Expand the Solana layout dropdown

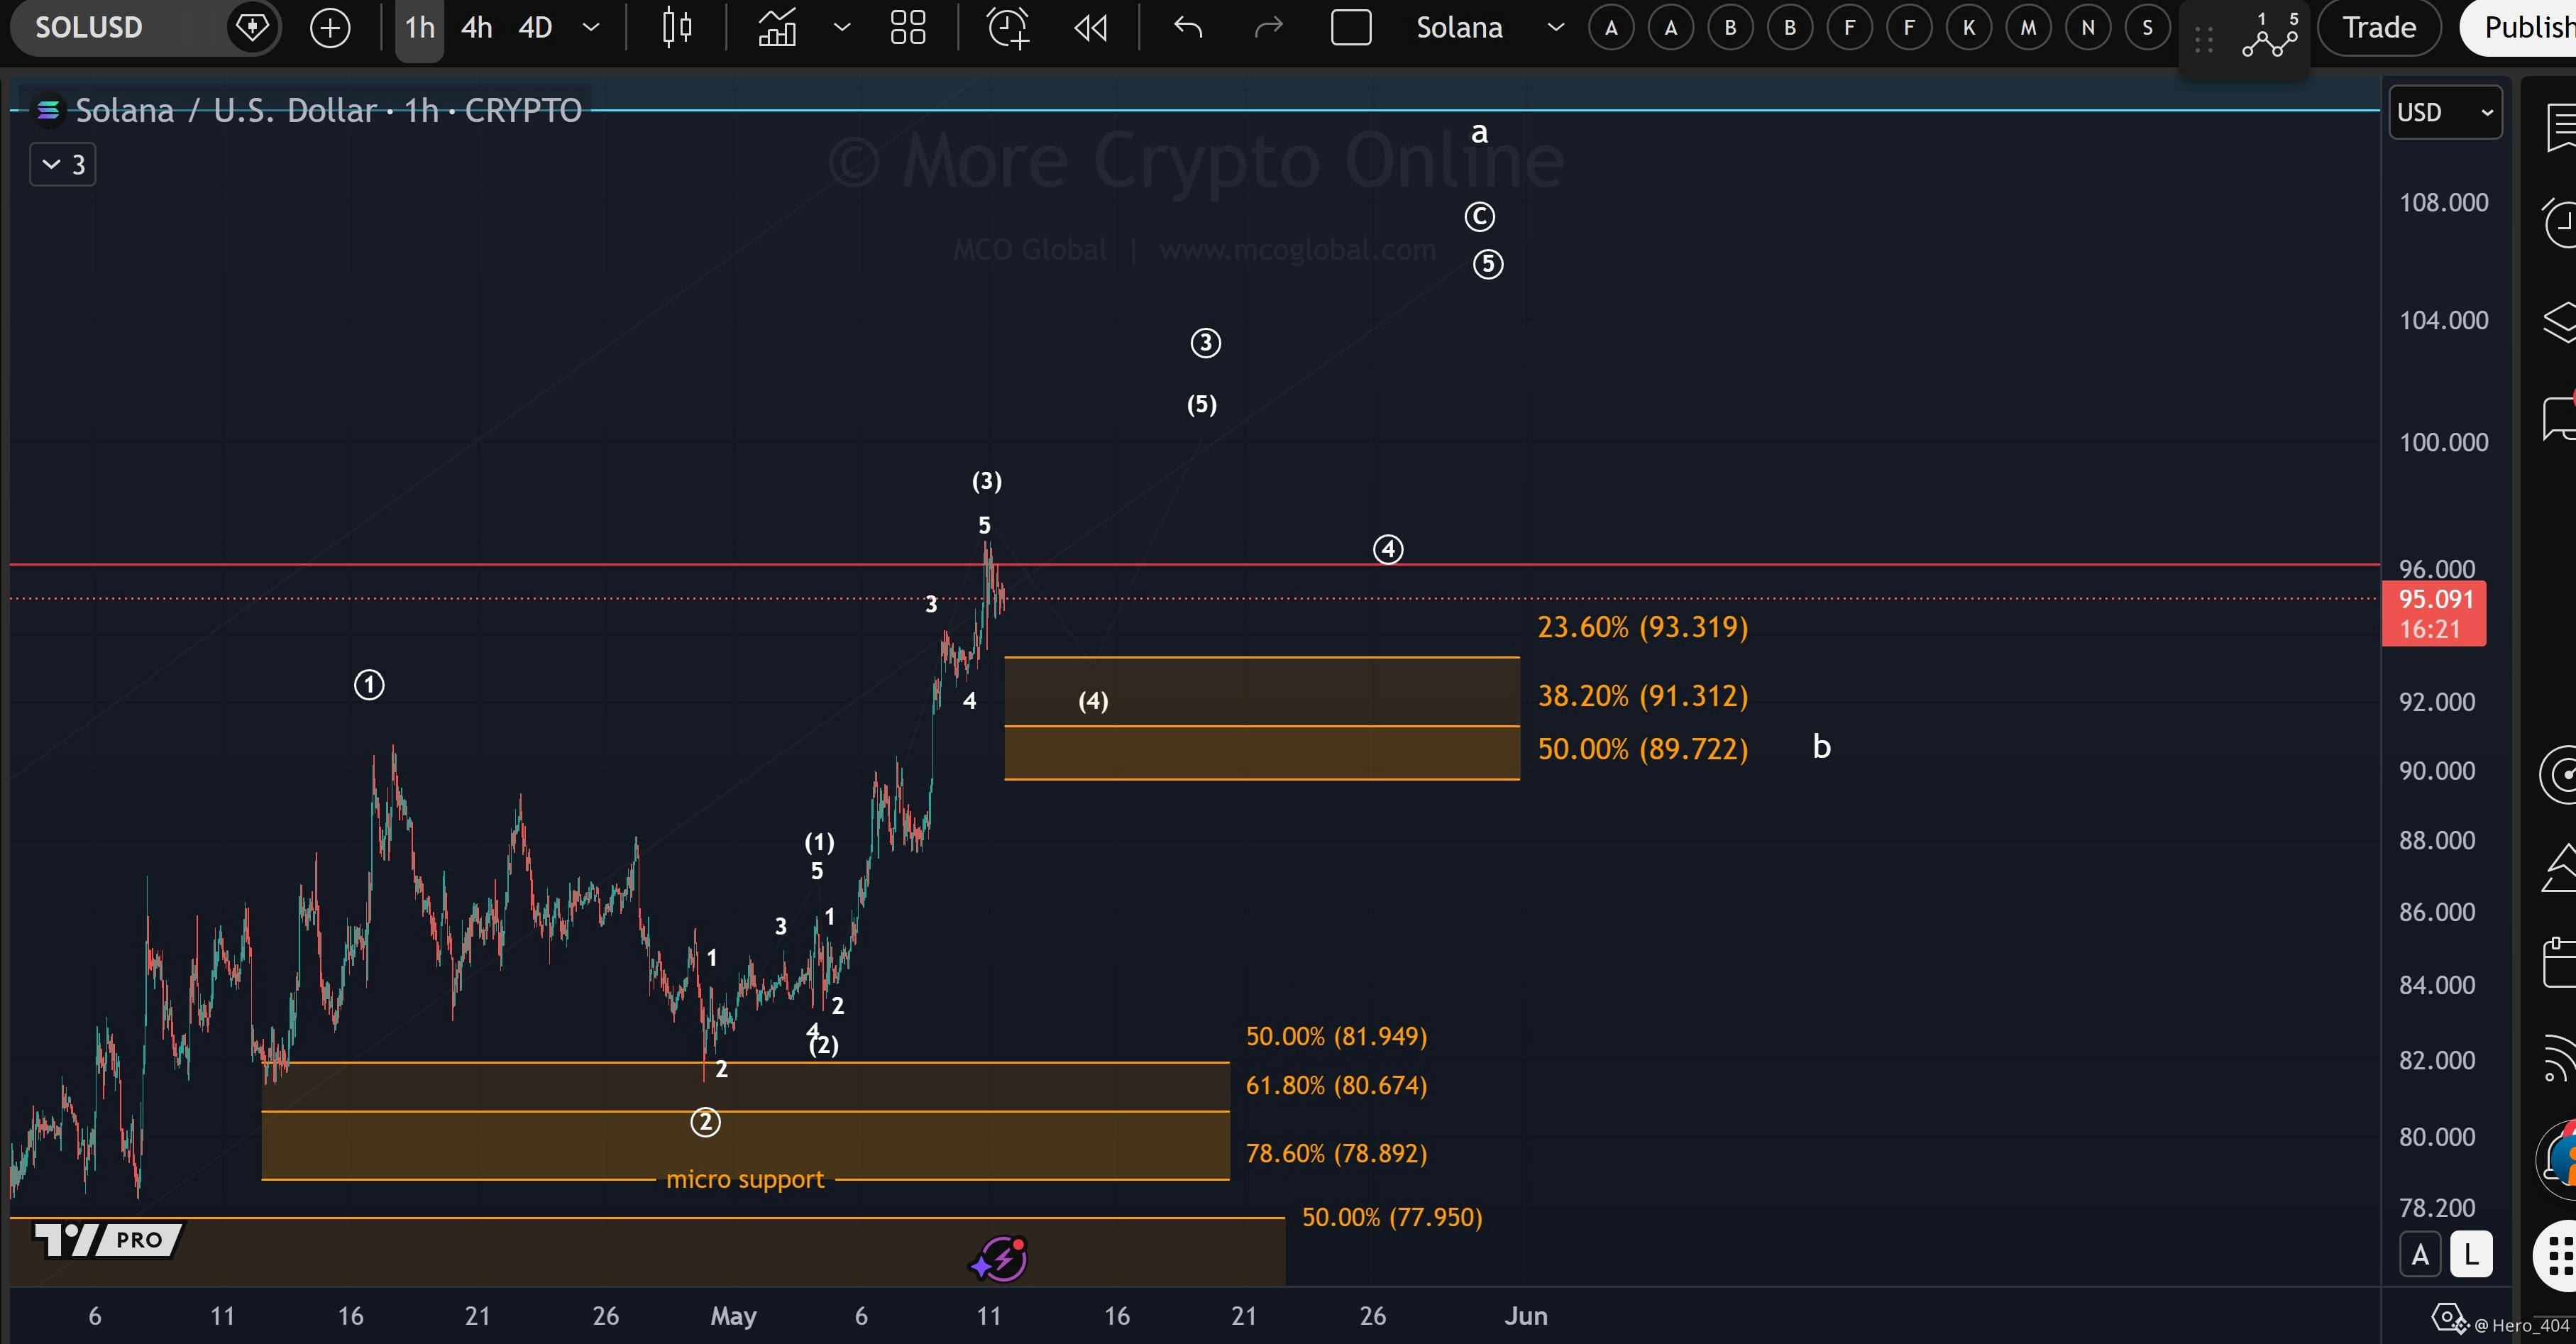(x=1555, y=27)
